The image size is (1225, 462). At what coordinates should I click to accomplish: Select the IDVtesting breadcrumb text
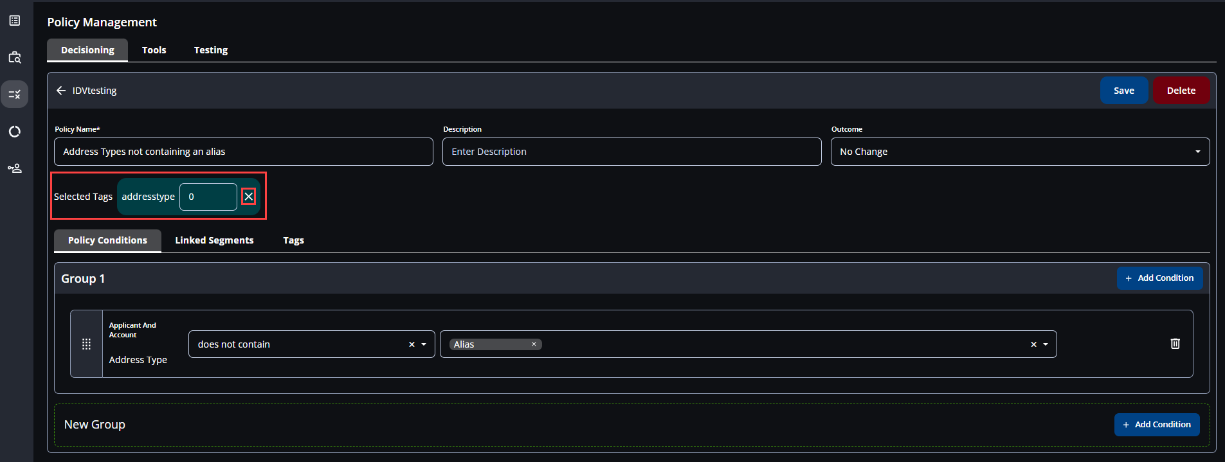95,91
